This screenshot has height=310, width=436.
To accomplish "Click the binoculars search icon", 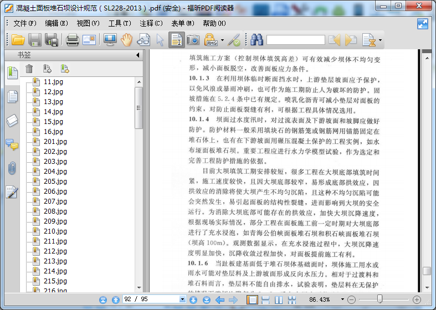I will pyautogui.click(x=257, y=40).
